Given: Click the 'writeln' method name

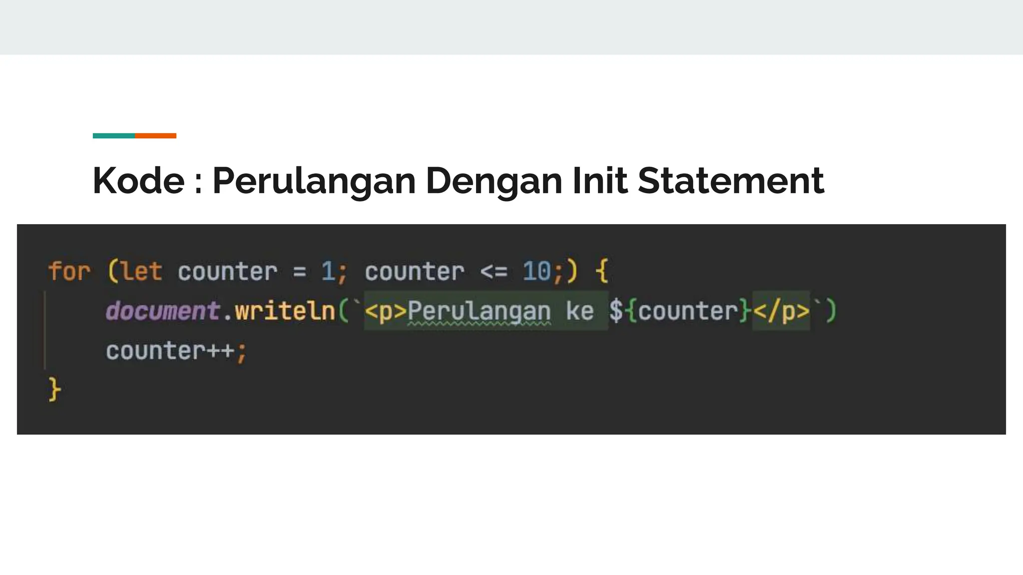Looking at the screenshot, I should tap(285, 311).
